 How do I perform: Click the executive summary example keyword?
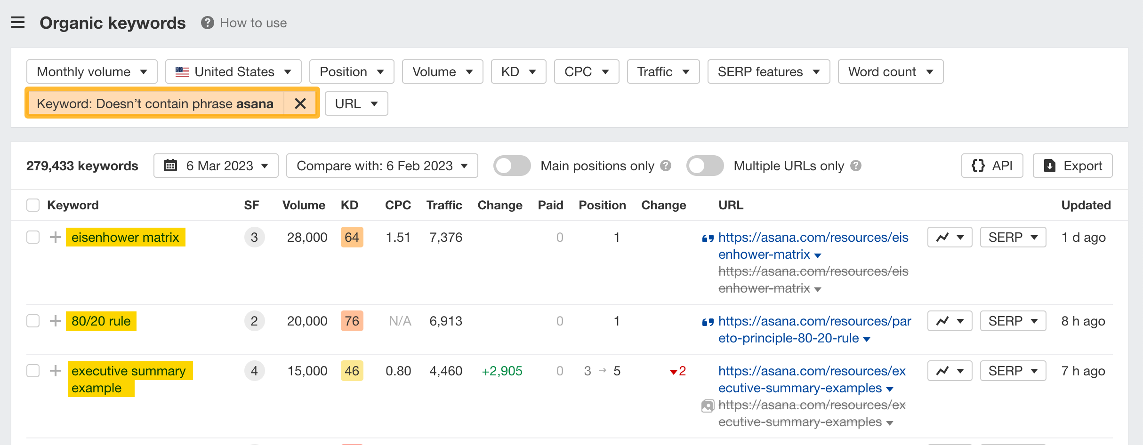(128, 379)
